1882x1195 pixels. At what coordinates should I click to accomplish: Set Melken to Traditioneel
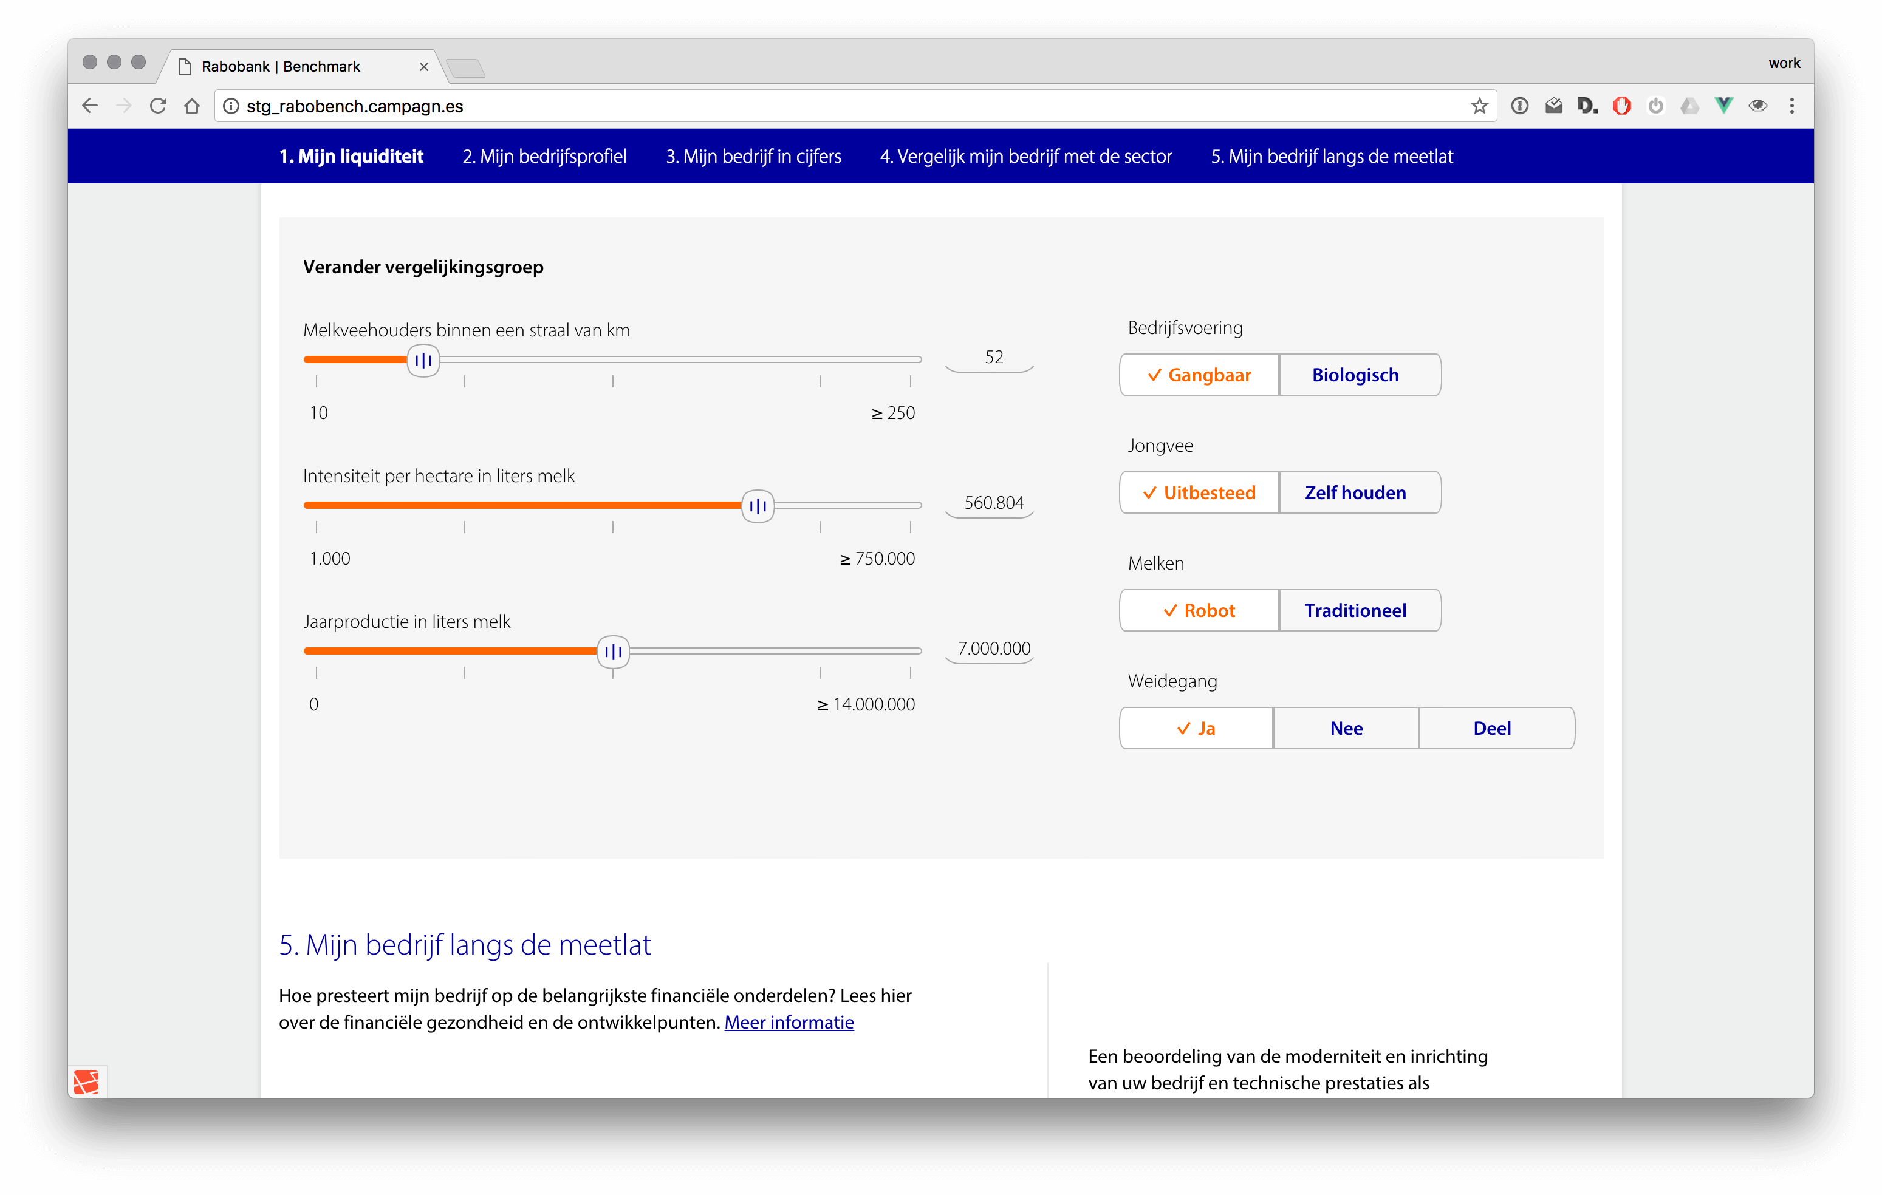1358,610
